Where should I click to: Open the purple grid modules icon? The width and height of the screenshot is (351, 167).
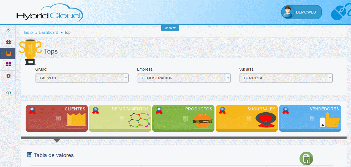click(9, 65)
